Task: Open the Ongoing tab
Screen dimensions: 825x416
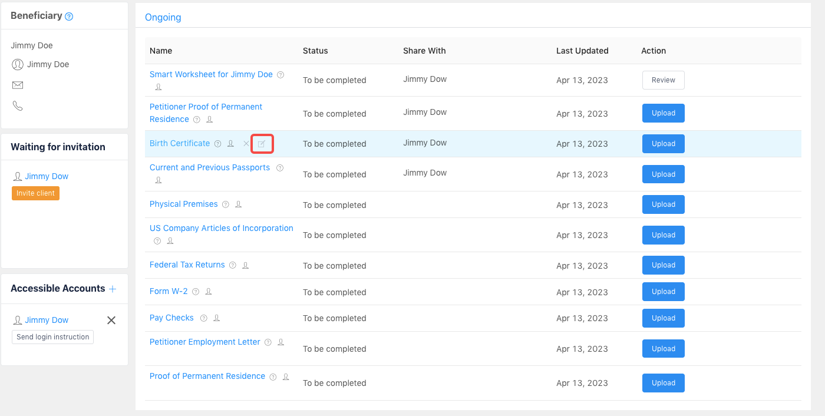Action: click(163, 17)
